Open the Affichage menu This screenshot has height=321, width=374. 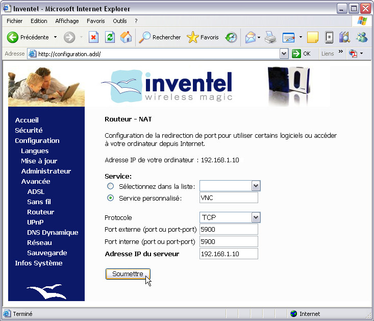point(67,21)
